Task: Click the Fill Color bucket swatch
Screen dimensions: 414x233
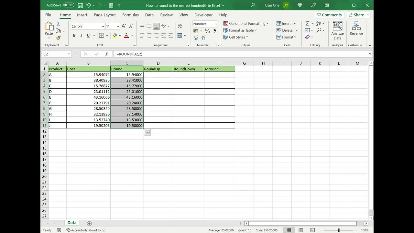Action: pos(115,36)
